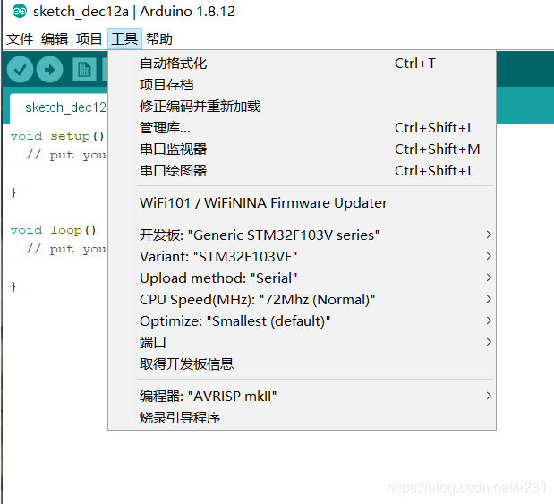Image resolution: width=554 pixels, height=504 pixels.
Task: Click the void setup() code line
Action: [57, 136]
